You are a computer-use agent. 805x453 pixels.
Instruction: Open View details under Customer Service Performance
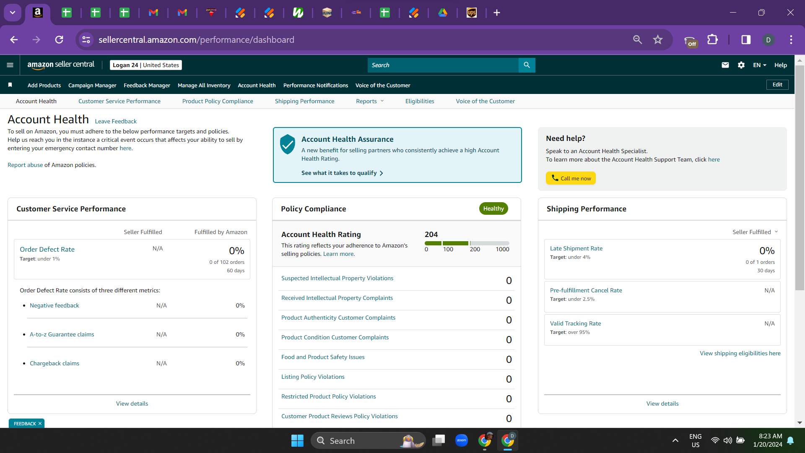click(x=132, y=404)
